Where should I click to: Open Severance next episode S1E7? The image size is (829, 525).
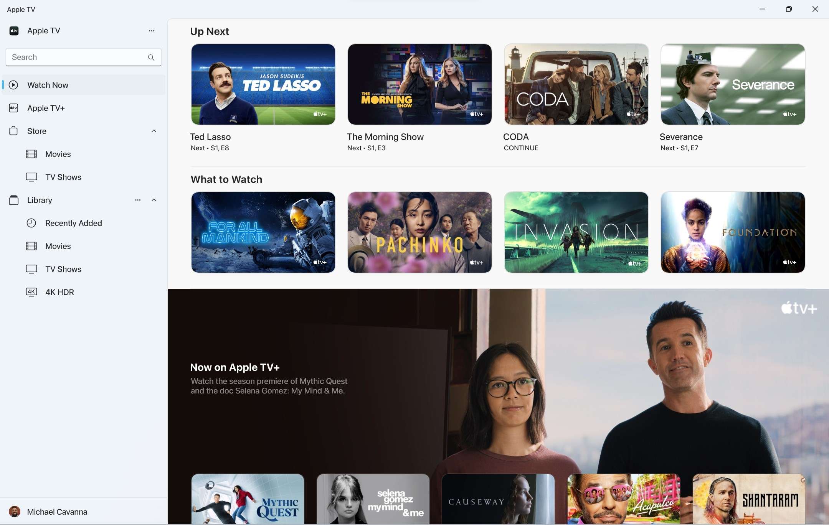[x=733, y=84]
